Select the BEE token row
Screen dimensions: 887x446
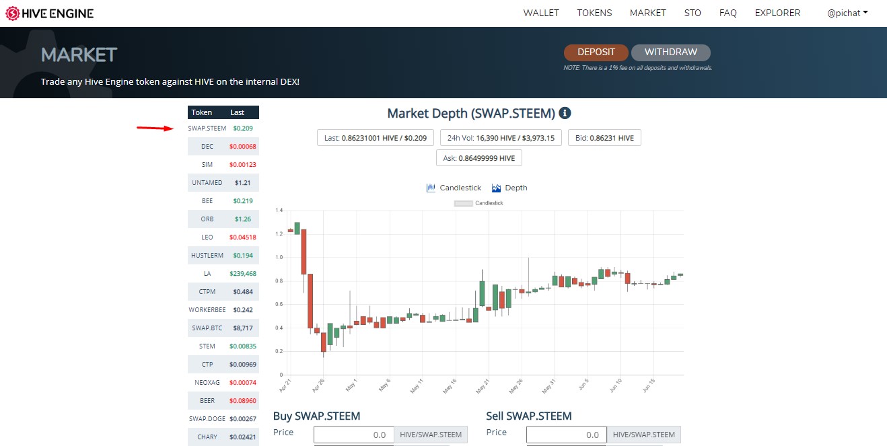coord(223,200)
